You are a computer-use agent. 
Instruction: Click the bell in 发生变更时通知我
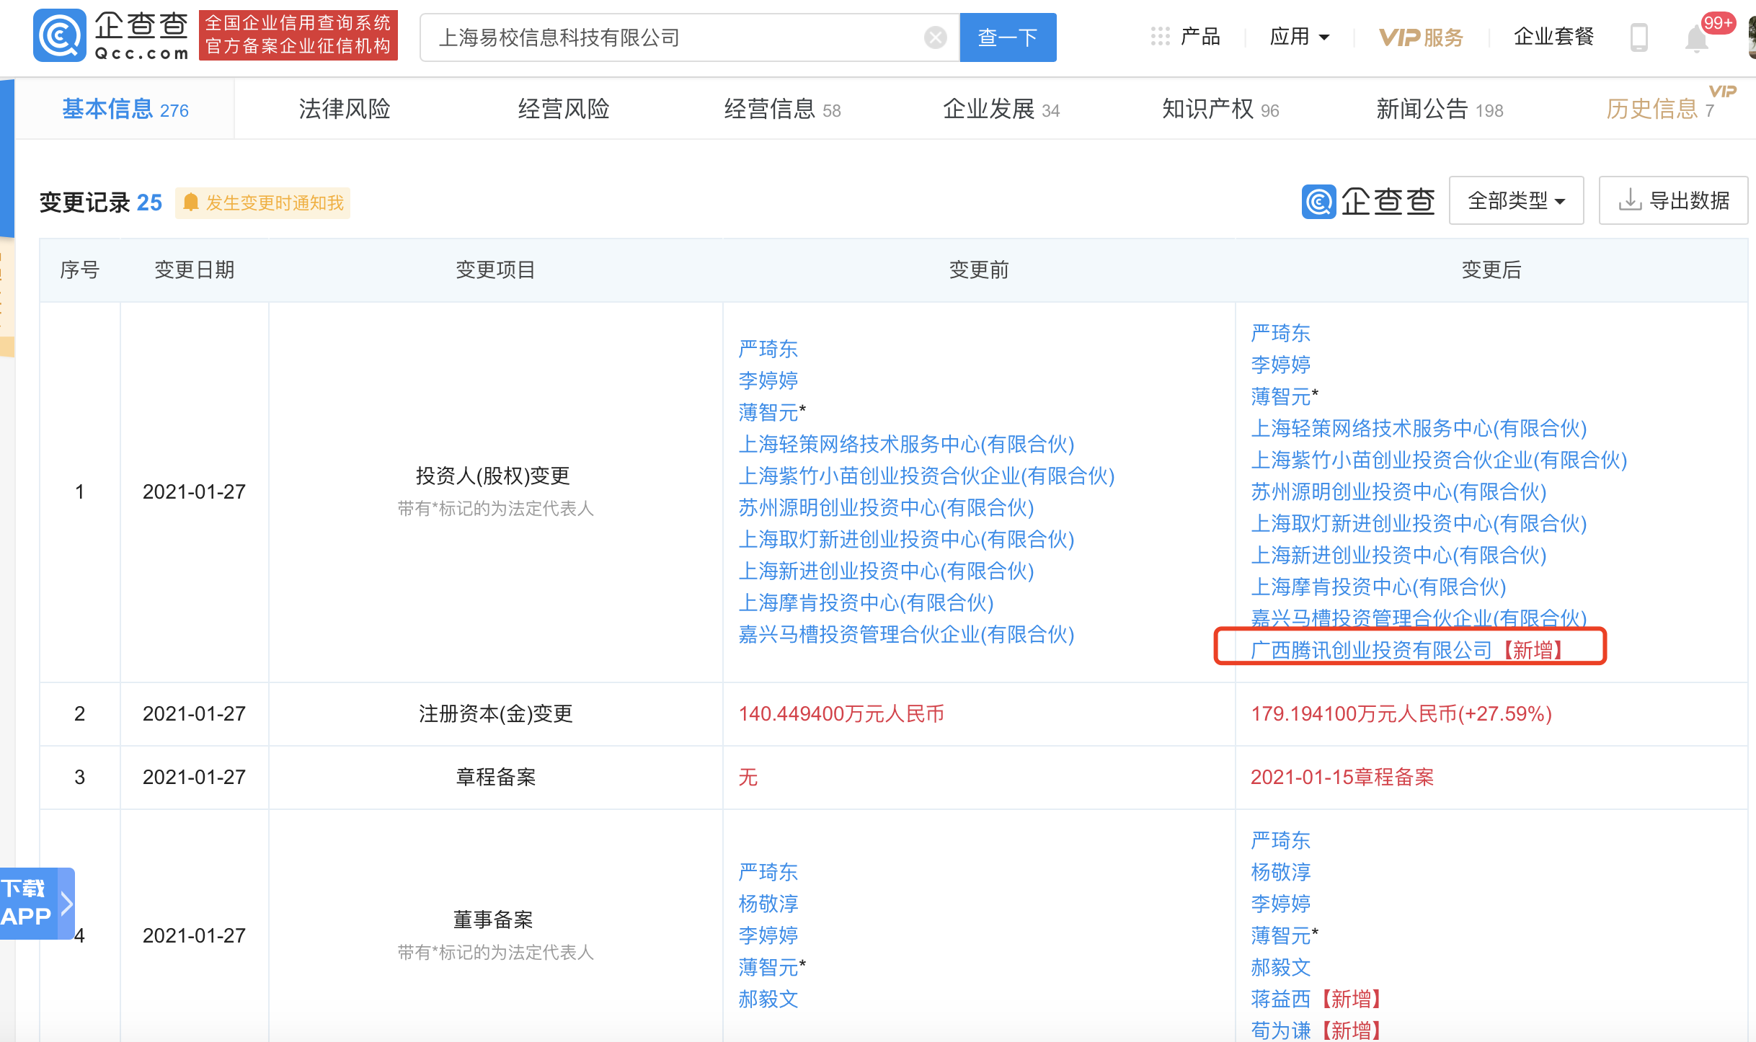(191, 202)
